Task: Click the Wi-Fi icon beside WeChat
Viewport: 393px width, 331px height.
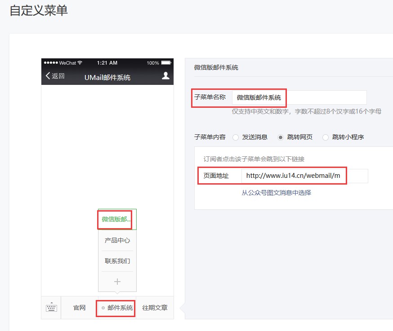Action: (80, 63)
